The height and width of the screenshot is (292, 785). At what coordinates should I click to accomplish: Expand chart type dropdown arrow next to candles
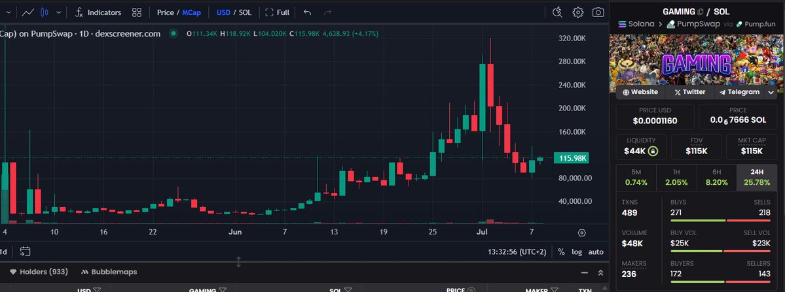[58, 12]
